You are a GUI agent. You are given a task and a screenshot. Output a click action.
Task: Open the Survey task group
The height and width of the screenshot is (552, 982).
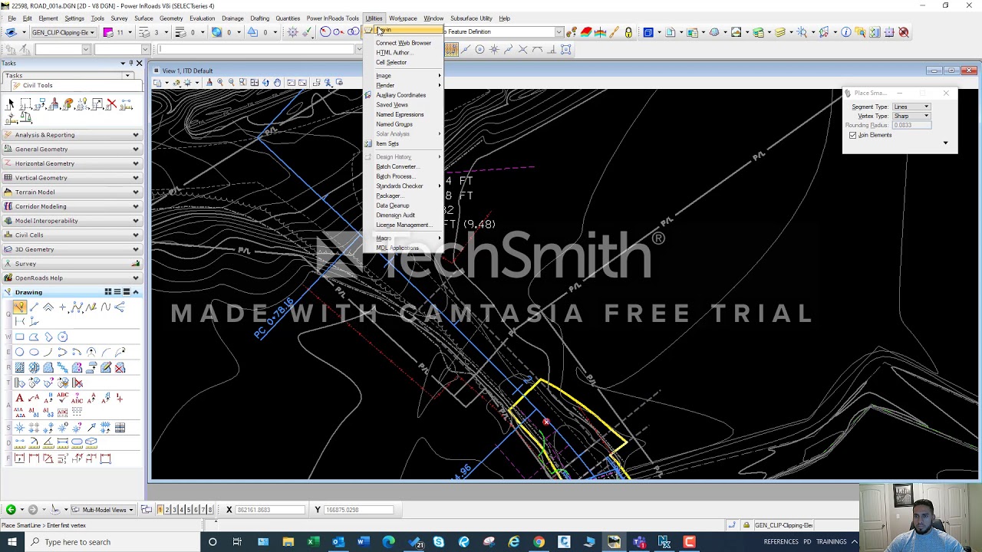click(71, 264)
